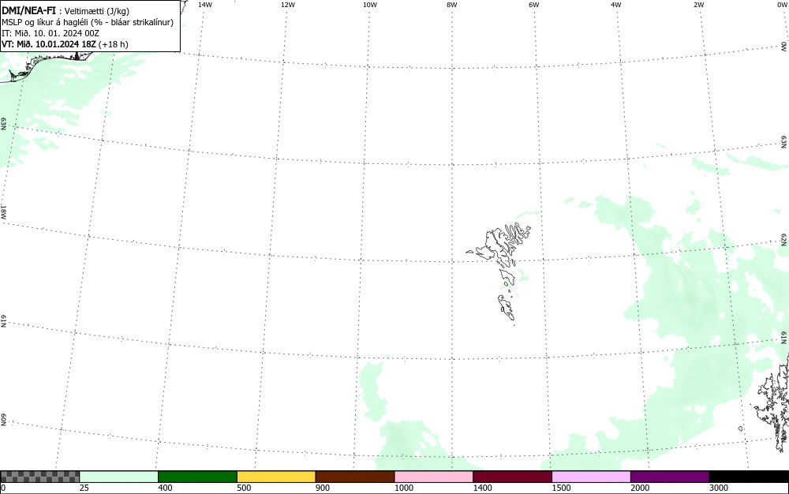
Task: Click the "14W" longitude label
Action: tap(205, 5)
